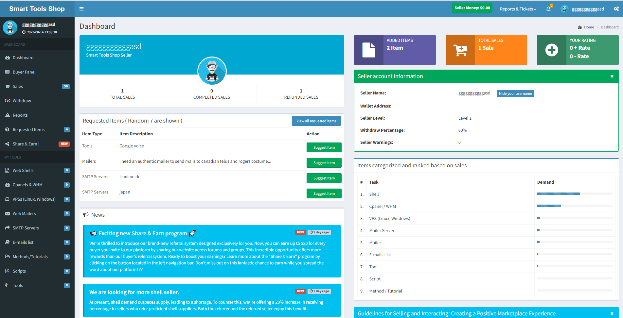Click the Your Rating plus icon
Screen dimensions: 623x318
click(552, 50)
